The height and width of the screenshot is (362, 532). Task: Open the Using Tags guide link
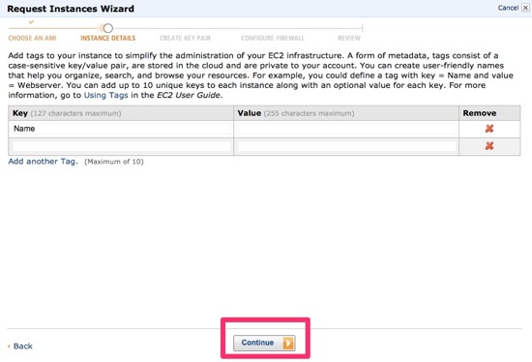pyautogui.click(x=105, y=95)
